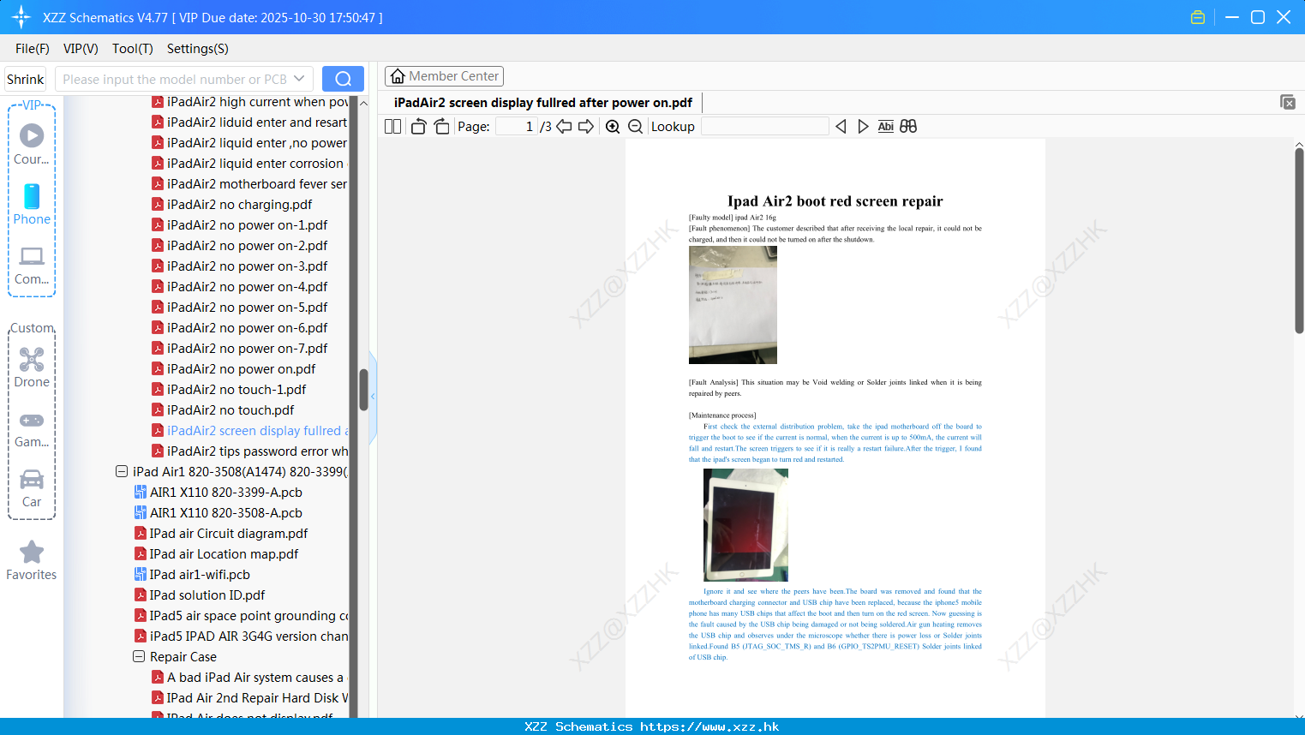Open IPad air Location map.pdf
This screenshot has height=735, width=1305.
click(224, 553)
